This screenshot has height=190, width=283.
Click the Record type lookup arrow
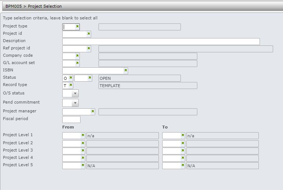[x=70, y=85]
